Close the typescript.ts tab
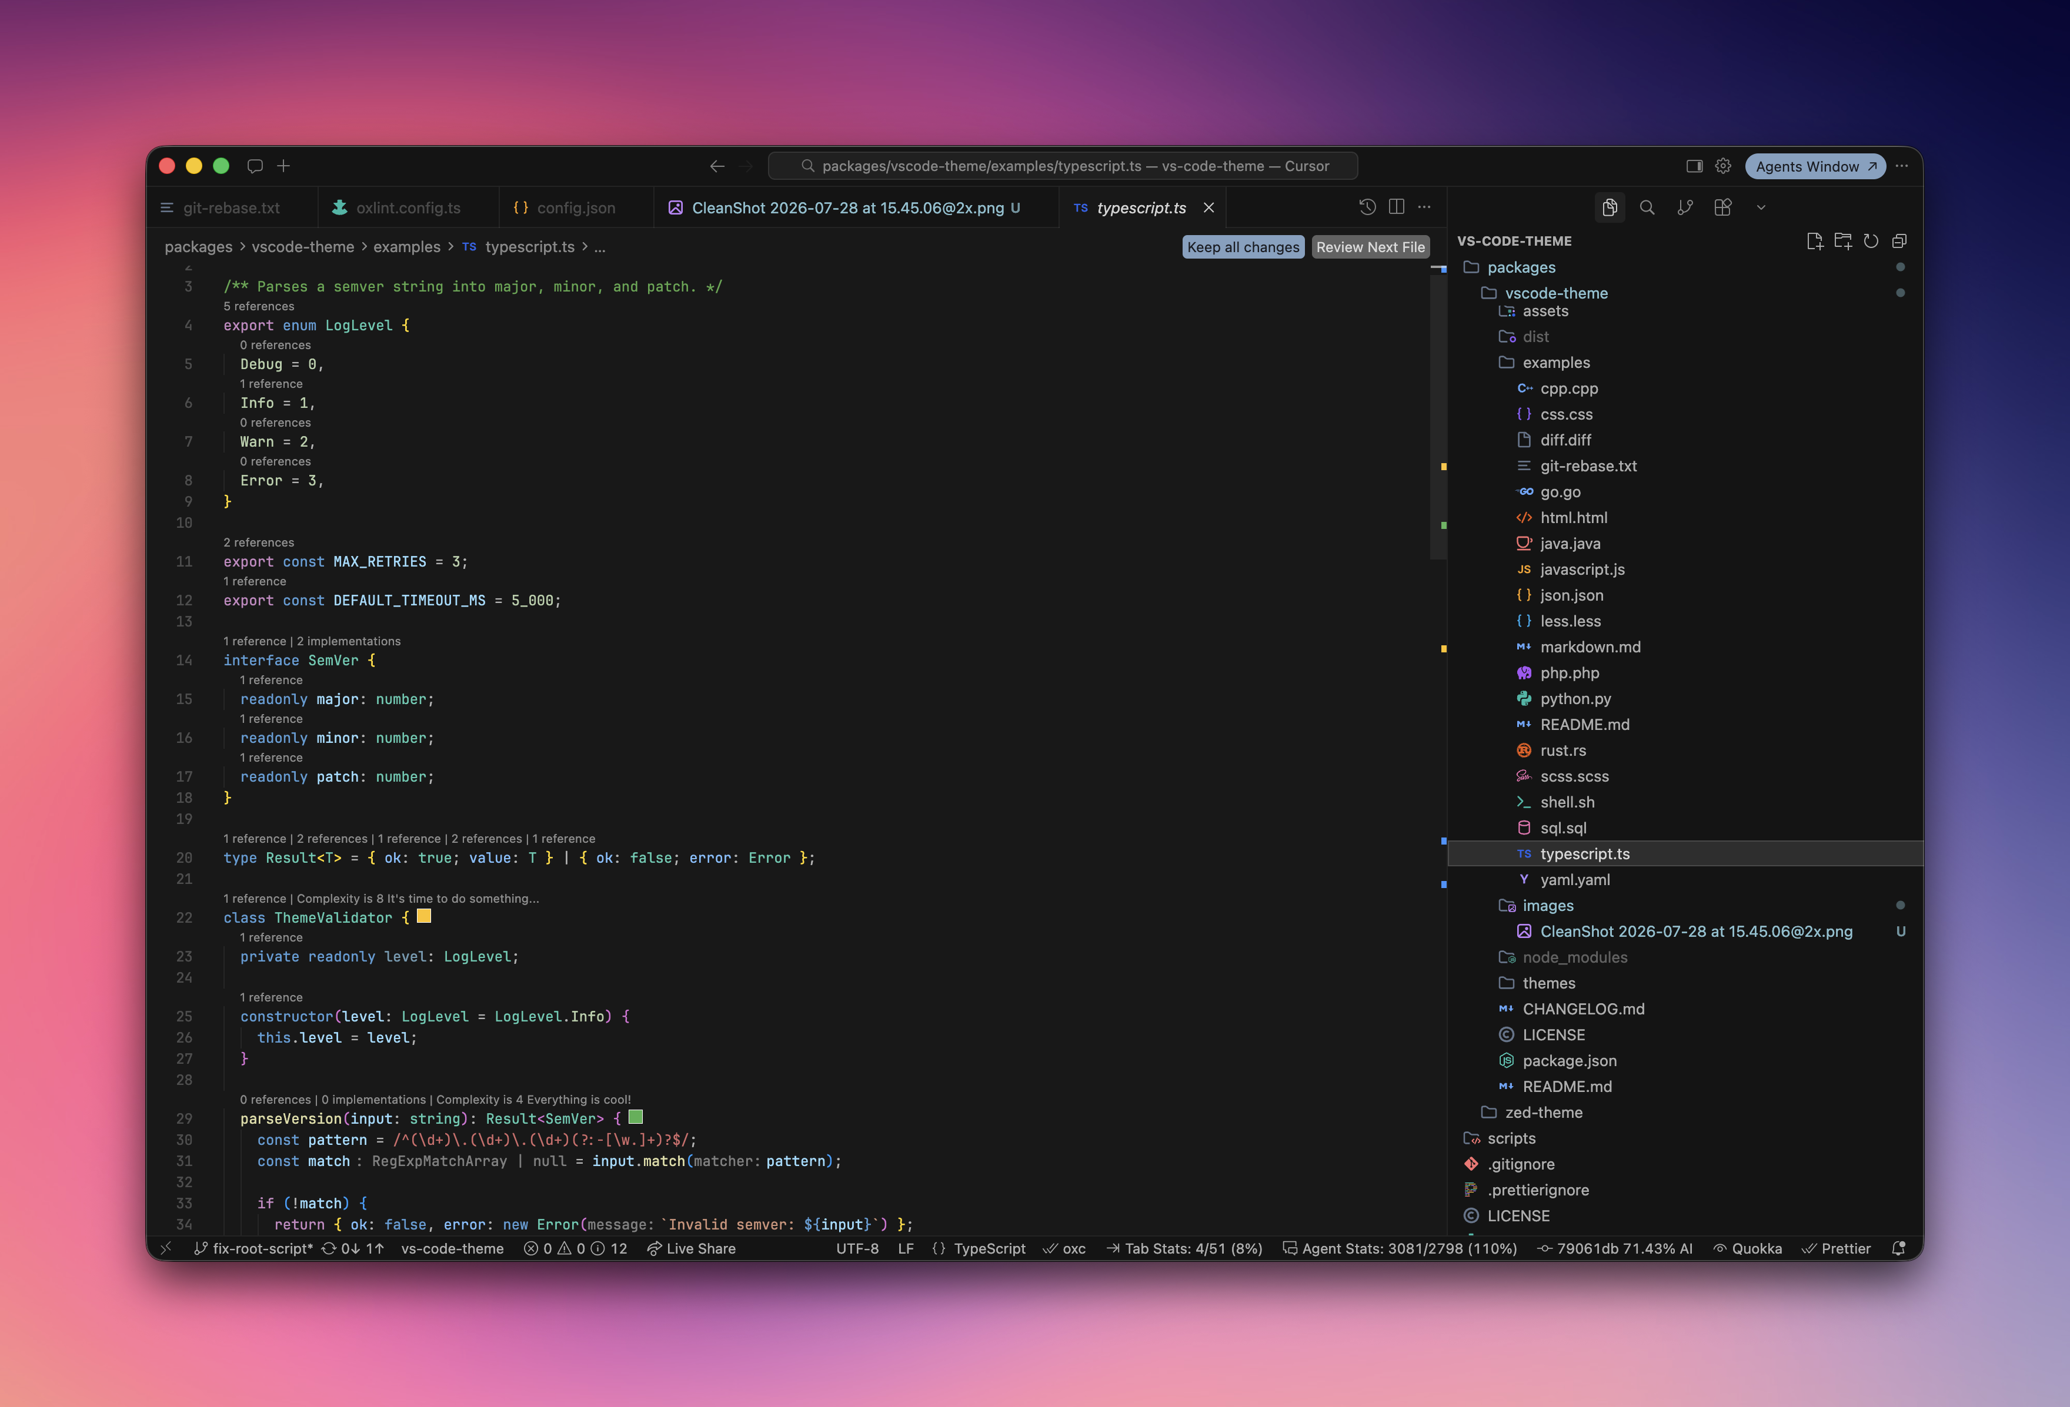This screenshot has height=1407, width=2070. pos(1208,207)
